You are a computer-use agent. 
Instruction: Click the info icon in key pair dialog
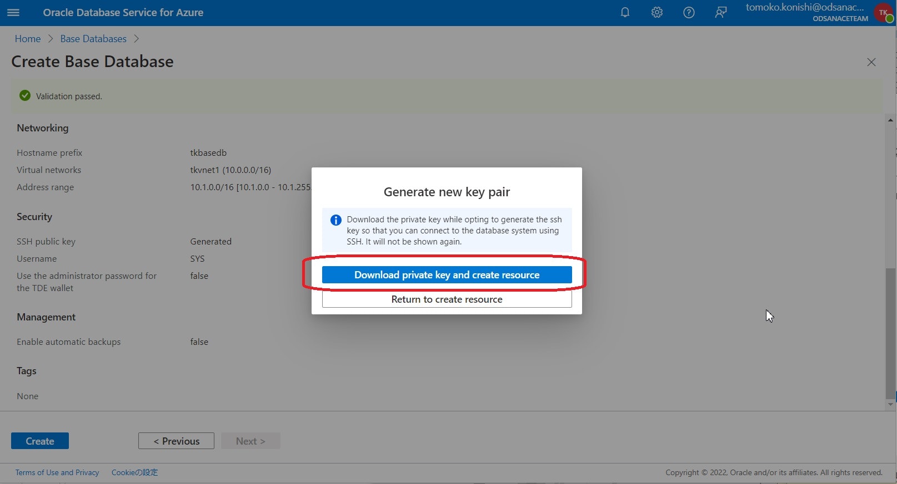point(336,220)
